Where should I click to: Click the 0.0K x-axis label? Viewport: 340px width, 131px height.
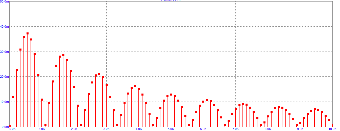click(x=12, y=129)
